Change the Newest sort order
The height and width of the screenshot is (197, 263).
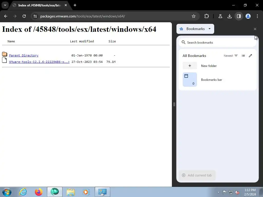(x=231, y=56)
